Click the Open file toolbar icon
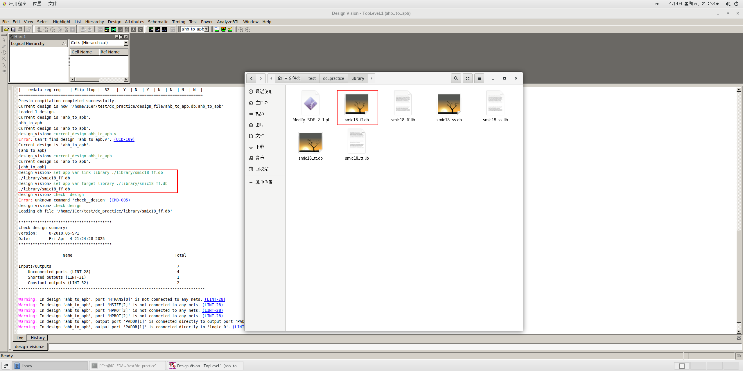The height and width of the screenshot is (371, 743). pyautogui.click(x=6, y=29)
